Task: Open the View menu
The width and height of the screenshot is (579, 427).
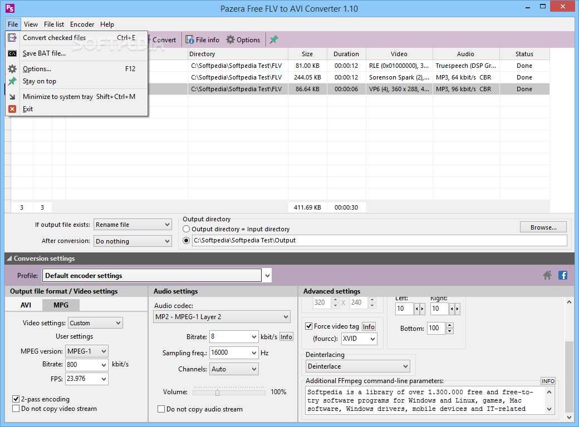Action: [31, 24]
